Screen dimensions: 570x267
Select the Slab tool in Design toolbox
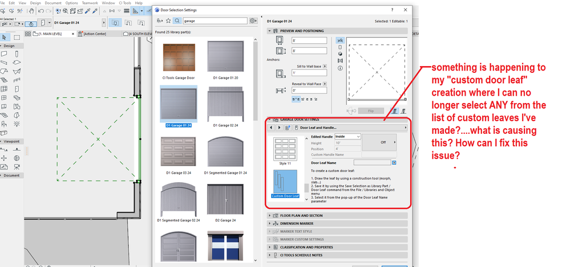point(17,63)
